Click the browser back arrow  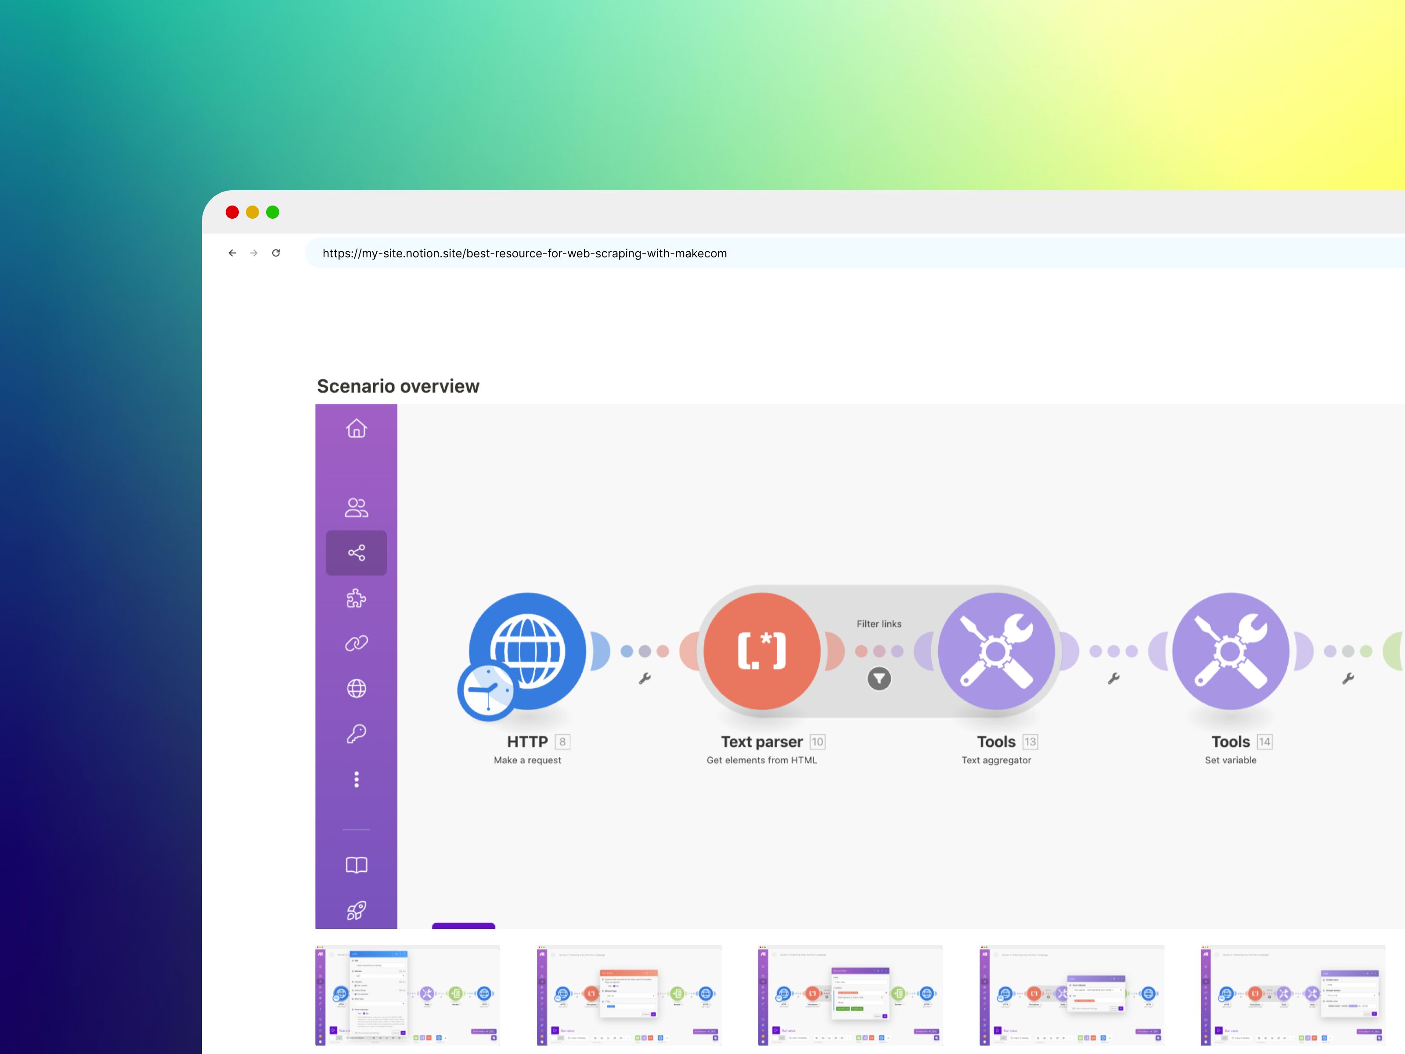coord(232,253)
